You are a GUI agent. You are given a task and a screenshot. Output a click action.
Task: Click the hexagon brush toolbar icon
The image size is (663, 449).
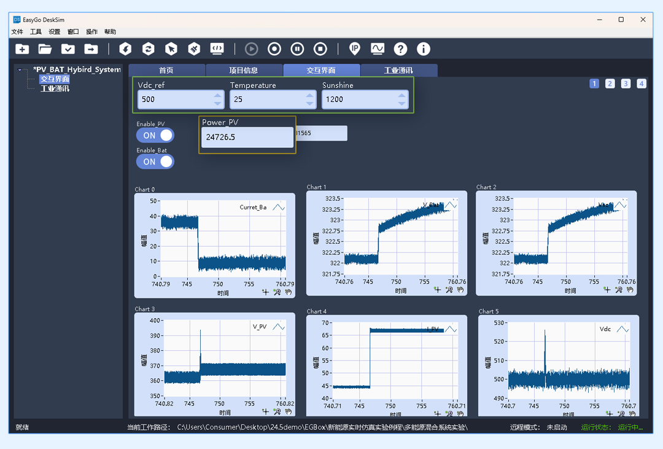[x=193, y=49]
